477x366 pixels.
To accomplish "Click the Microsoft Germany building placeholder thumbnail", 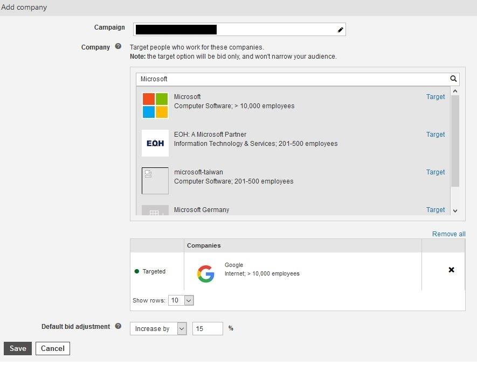I will click(155, 210).
